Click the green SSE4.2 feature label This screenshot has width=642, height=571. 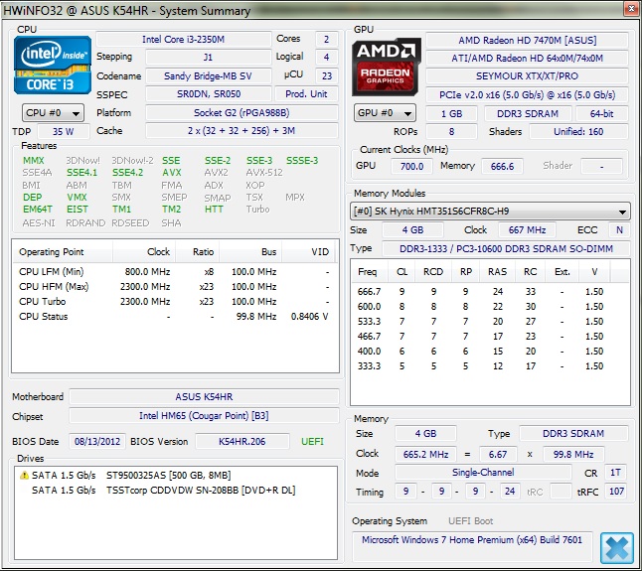(128, 173)
